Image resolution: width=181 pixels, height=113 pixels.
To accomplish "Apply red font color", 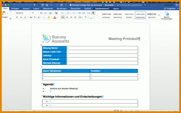I will click(x=55, y=17).
